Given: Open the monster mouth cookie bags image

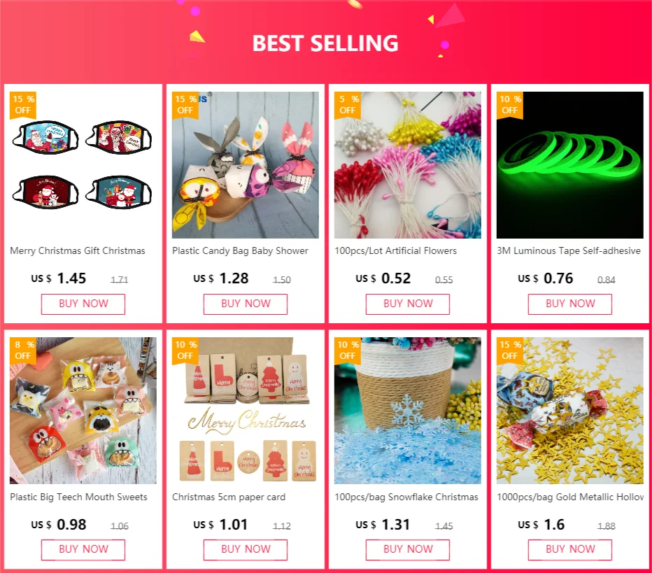Looking at the screenshot, I should [83, 411].
